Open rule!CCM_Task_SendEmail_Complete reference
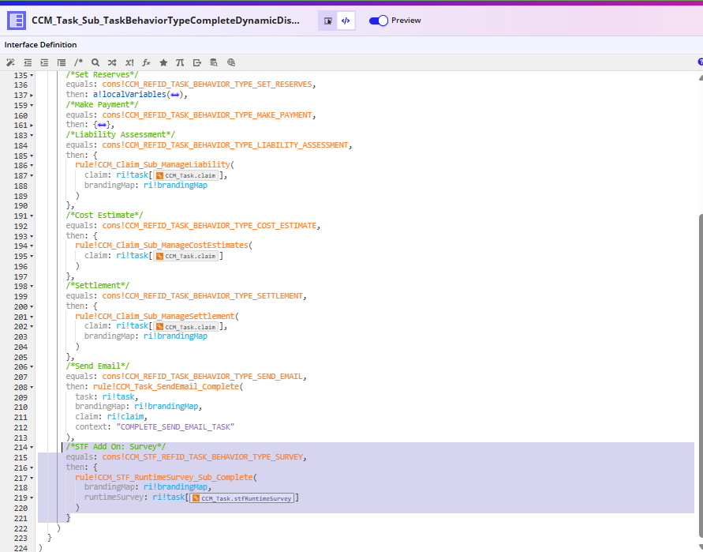The image size is (703, 552). coord(166,386)
